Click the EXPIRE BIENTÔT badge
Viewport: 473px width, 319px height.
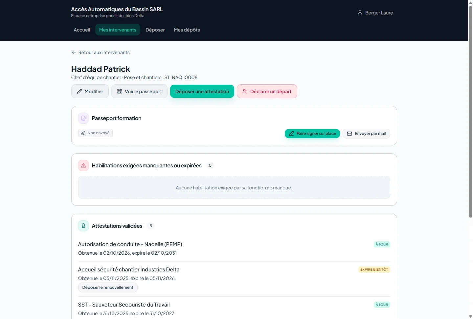[374, 269]
